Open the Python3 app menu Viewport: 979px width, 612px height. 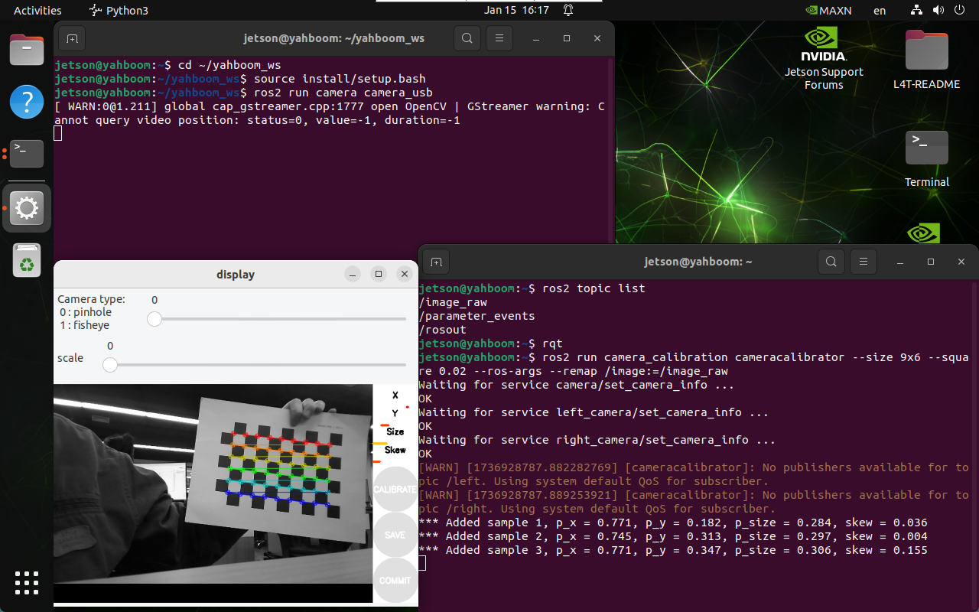tap(119, 11)
